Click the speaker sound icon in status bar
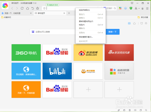Screen dimensions: 151x112 [x=135, y=110]
